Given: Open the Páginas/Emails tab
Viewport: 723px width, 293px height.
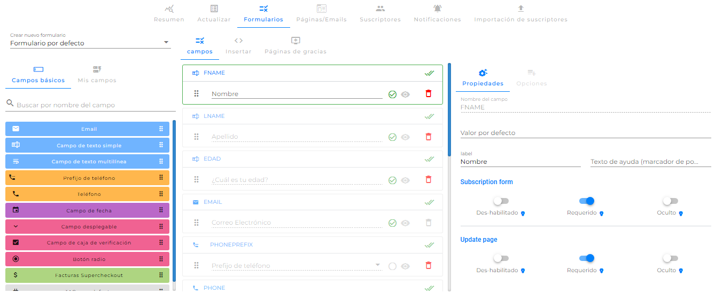Looking at the screenshot, I should (322, 14).
